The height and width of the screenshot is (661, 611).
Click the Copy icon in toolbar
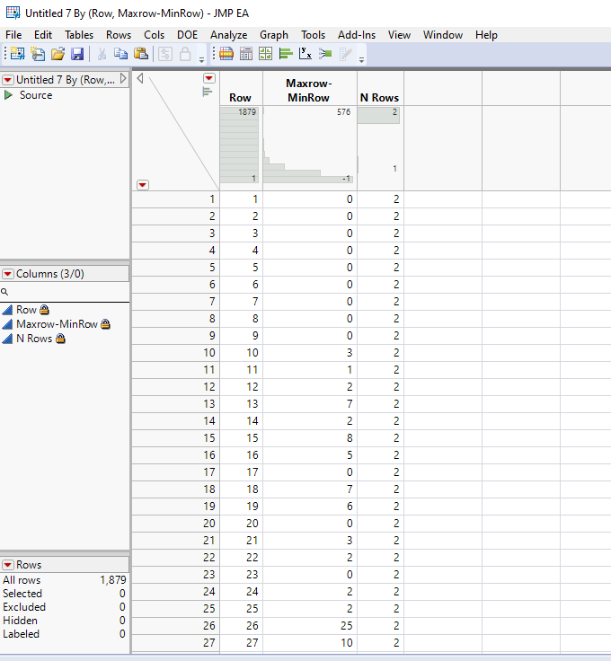coord(121,54)
